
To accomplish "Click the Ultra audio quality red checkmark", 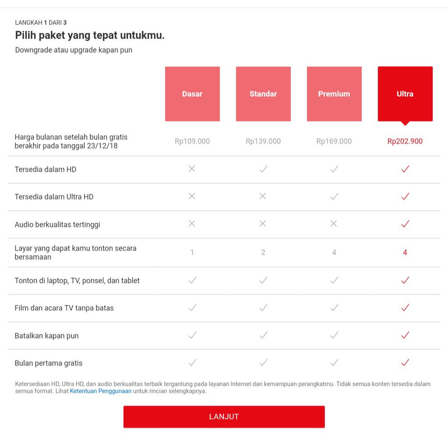I will (405, 224).
